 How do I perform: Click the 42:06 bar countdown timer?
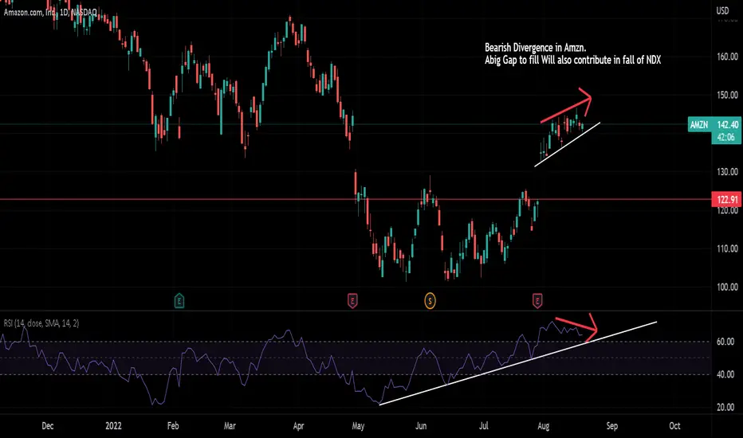(x=726, y=137)
